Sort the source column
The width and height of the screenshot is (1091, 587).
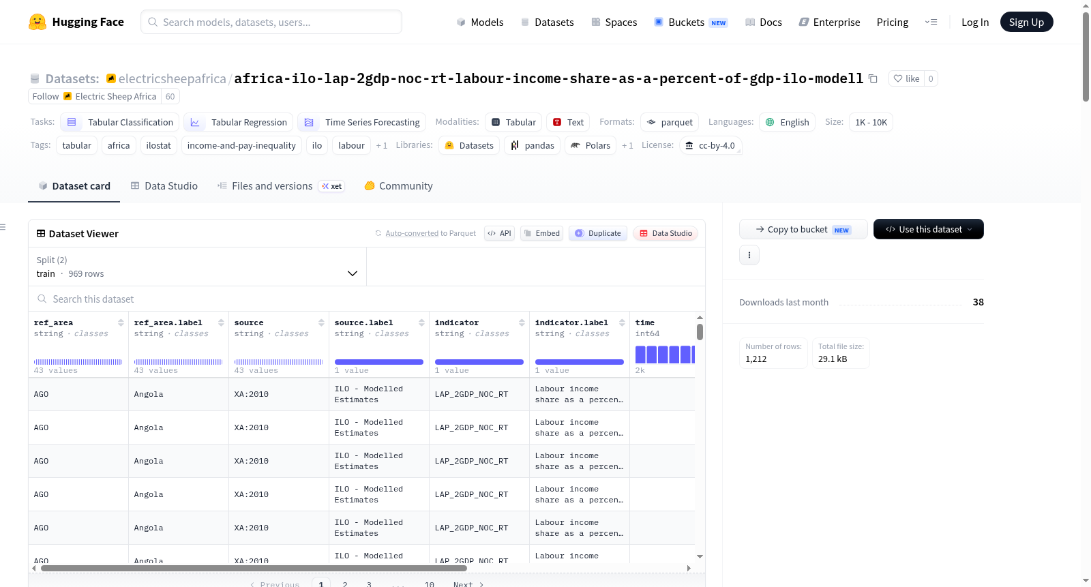click(321, 322)
